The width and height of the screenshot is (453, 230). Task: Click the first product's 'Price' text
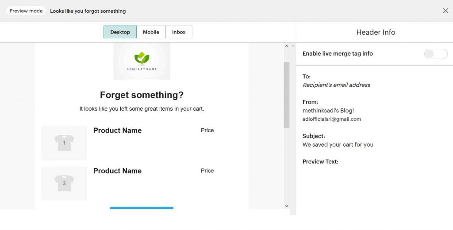tap(207, 130)
